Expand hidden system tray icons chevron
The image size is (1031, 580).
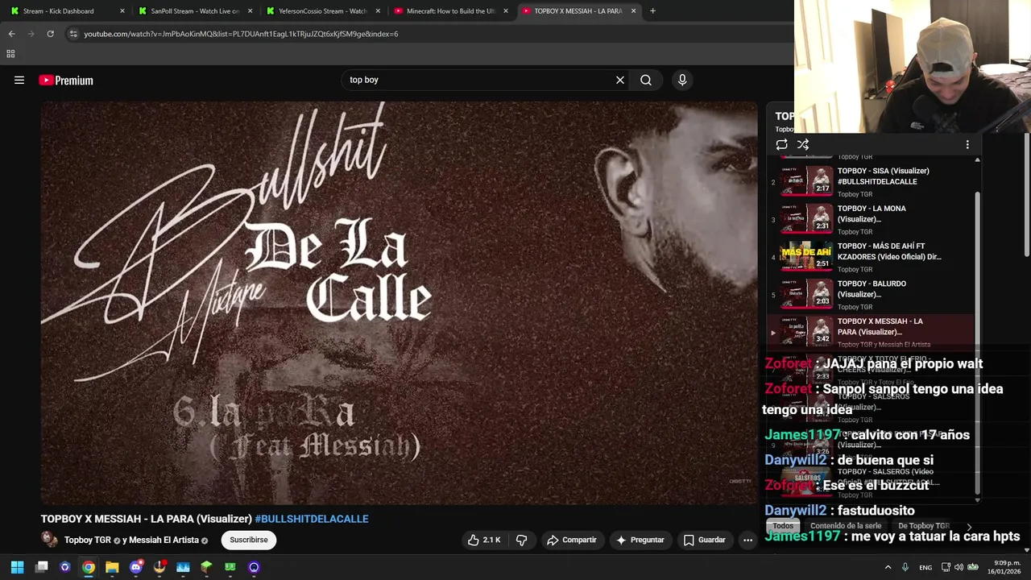(x=889, y=567)
